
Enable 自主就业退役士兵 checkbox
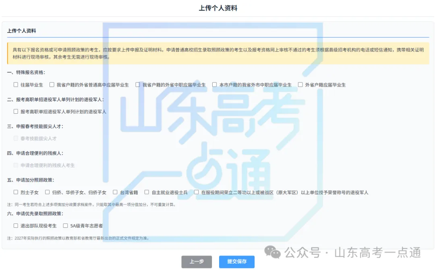coord(147,192)
